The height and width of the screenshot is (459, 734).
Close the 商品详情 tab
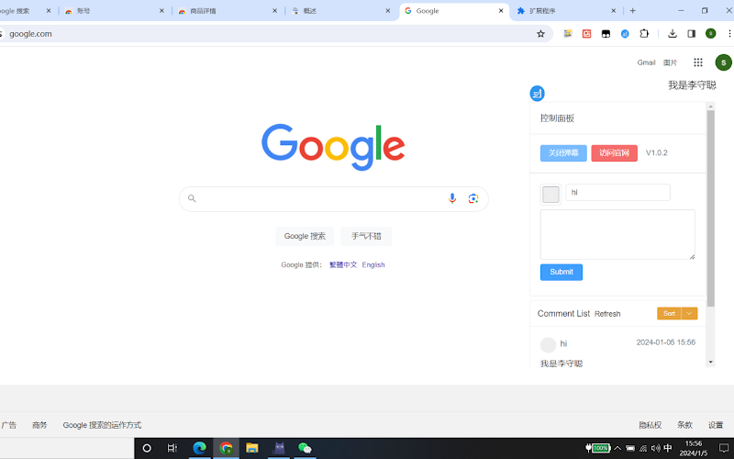(274, 11)
